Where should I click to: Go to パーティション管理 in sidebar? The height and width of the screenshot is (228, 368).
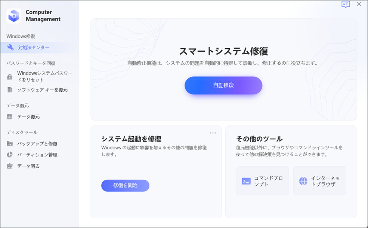(x=37, y=155)
